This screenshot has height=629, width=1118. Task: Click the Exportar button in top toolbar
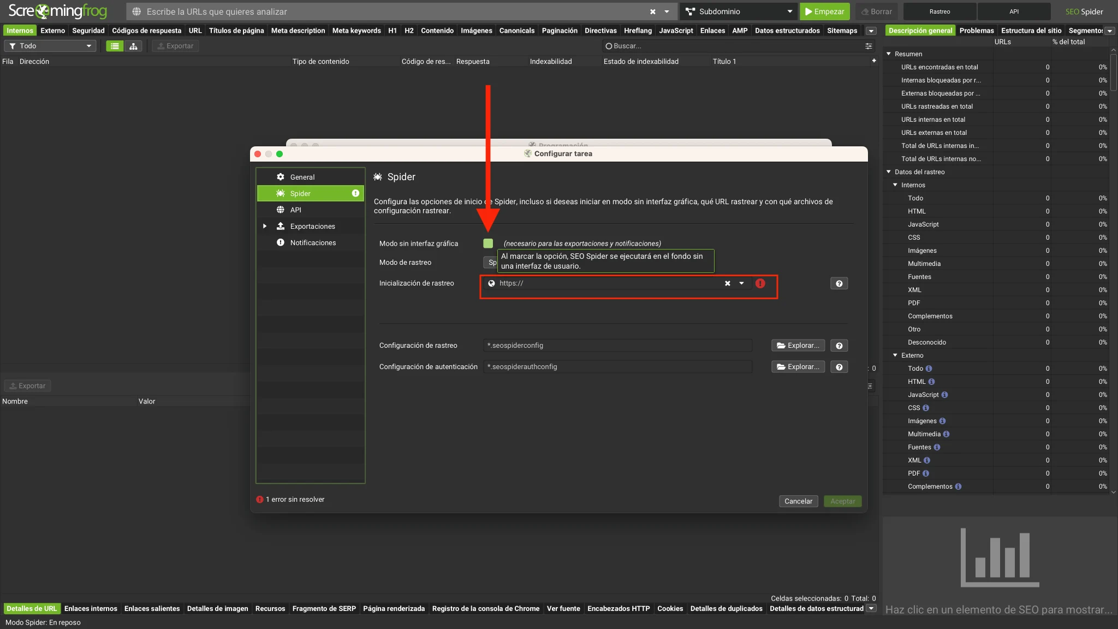pyautogui.click(x=175, y=46)
